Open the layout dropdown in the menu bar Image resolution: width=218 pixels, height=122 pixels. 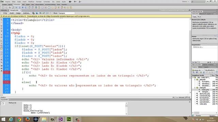[71, 2]
